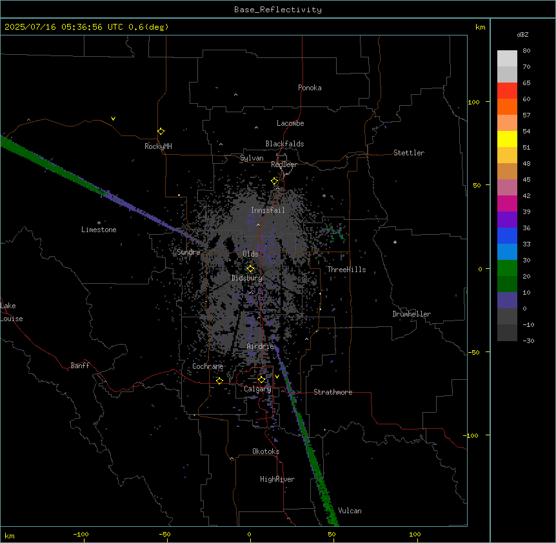Click the yellow diamond marker between Olds and Didsbury
556x543 pixels.
250,268
